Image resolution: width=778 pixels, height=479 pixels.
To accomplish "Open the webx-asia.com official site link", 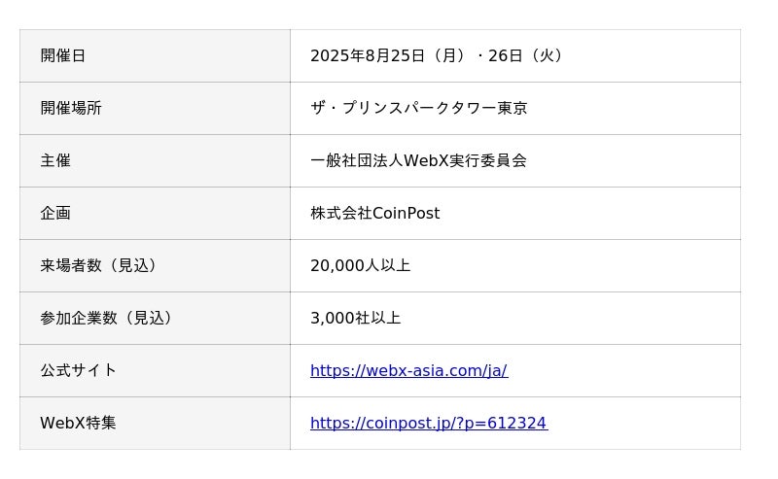I will (x=408, y=370).
